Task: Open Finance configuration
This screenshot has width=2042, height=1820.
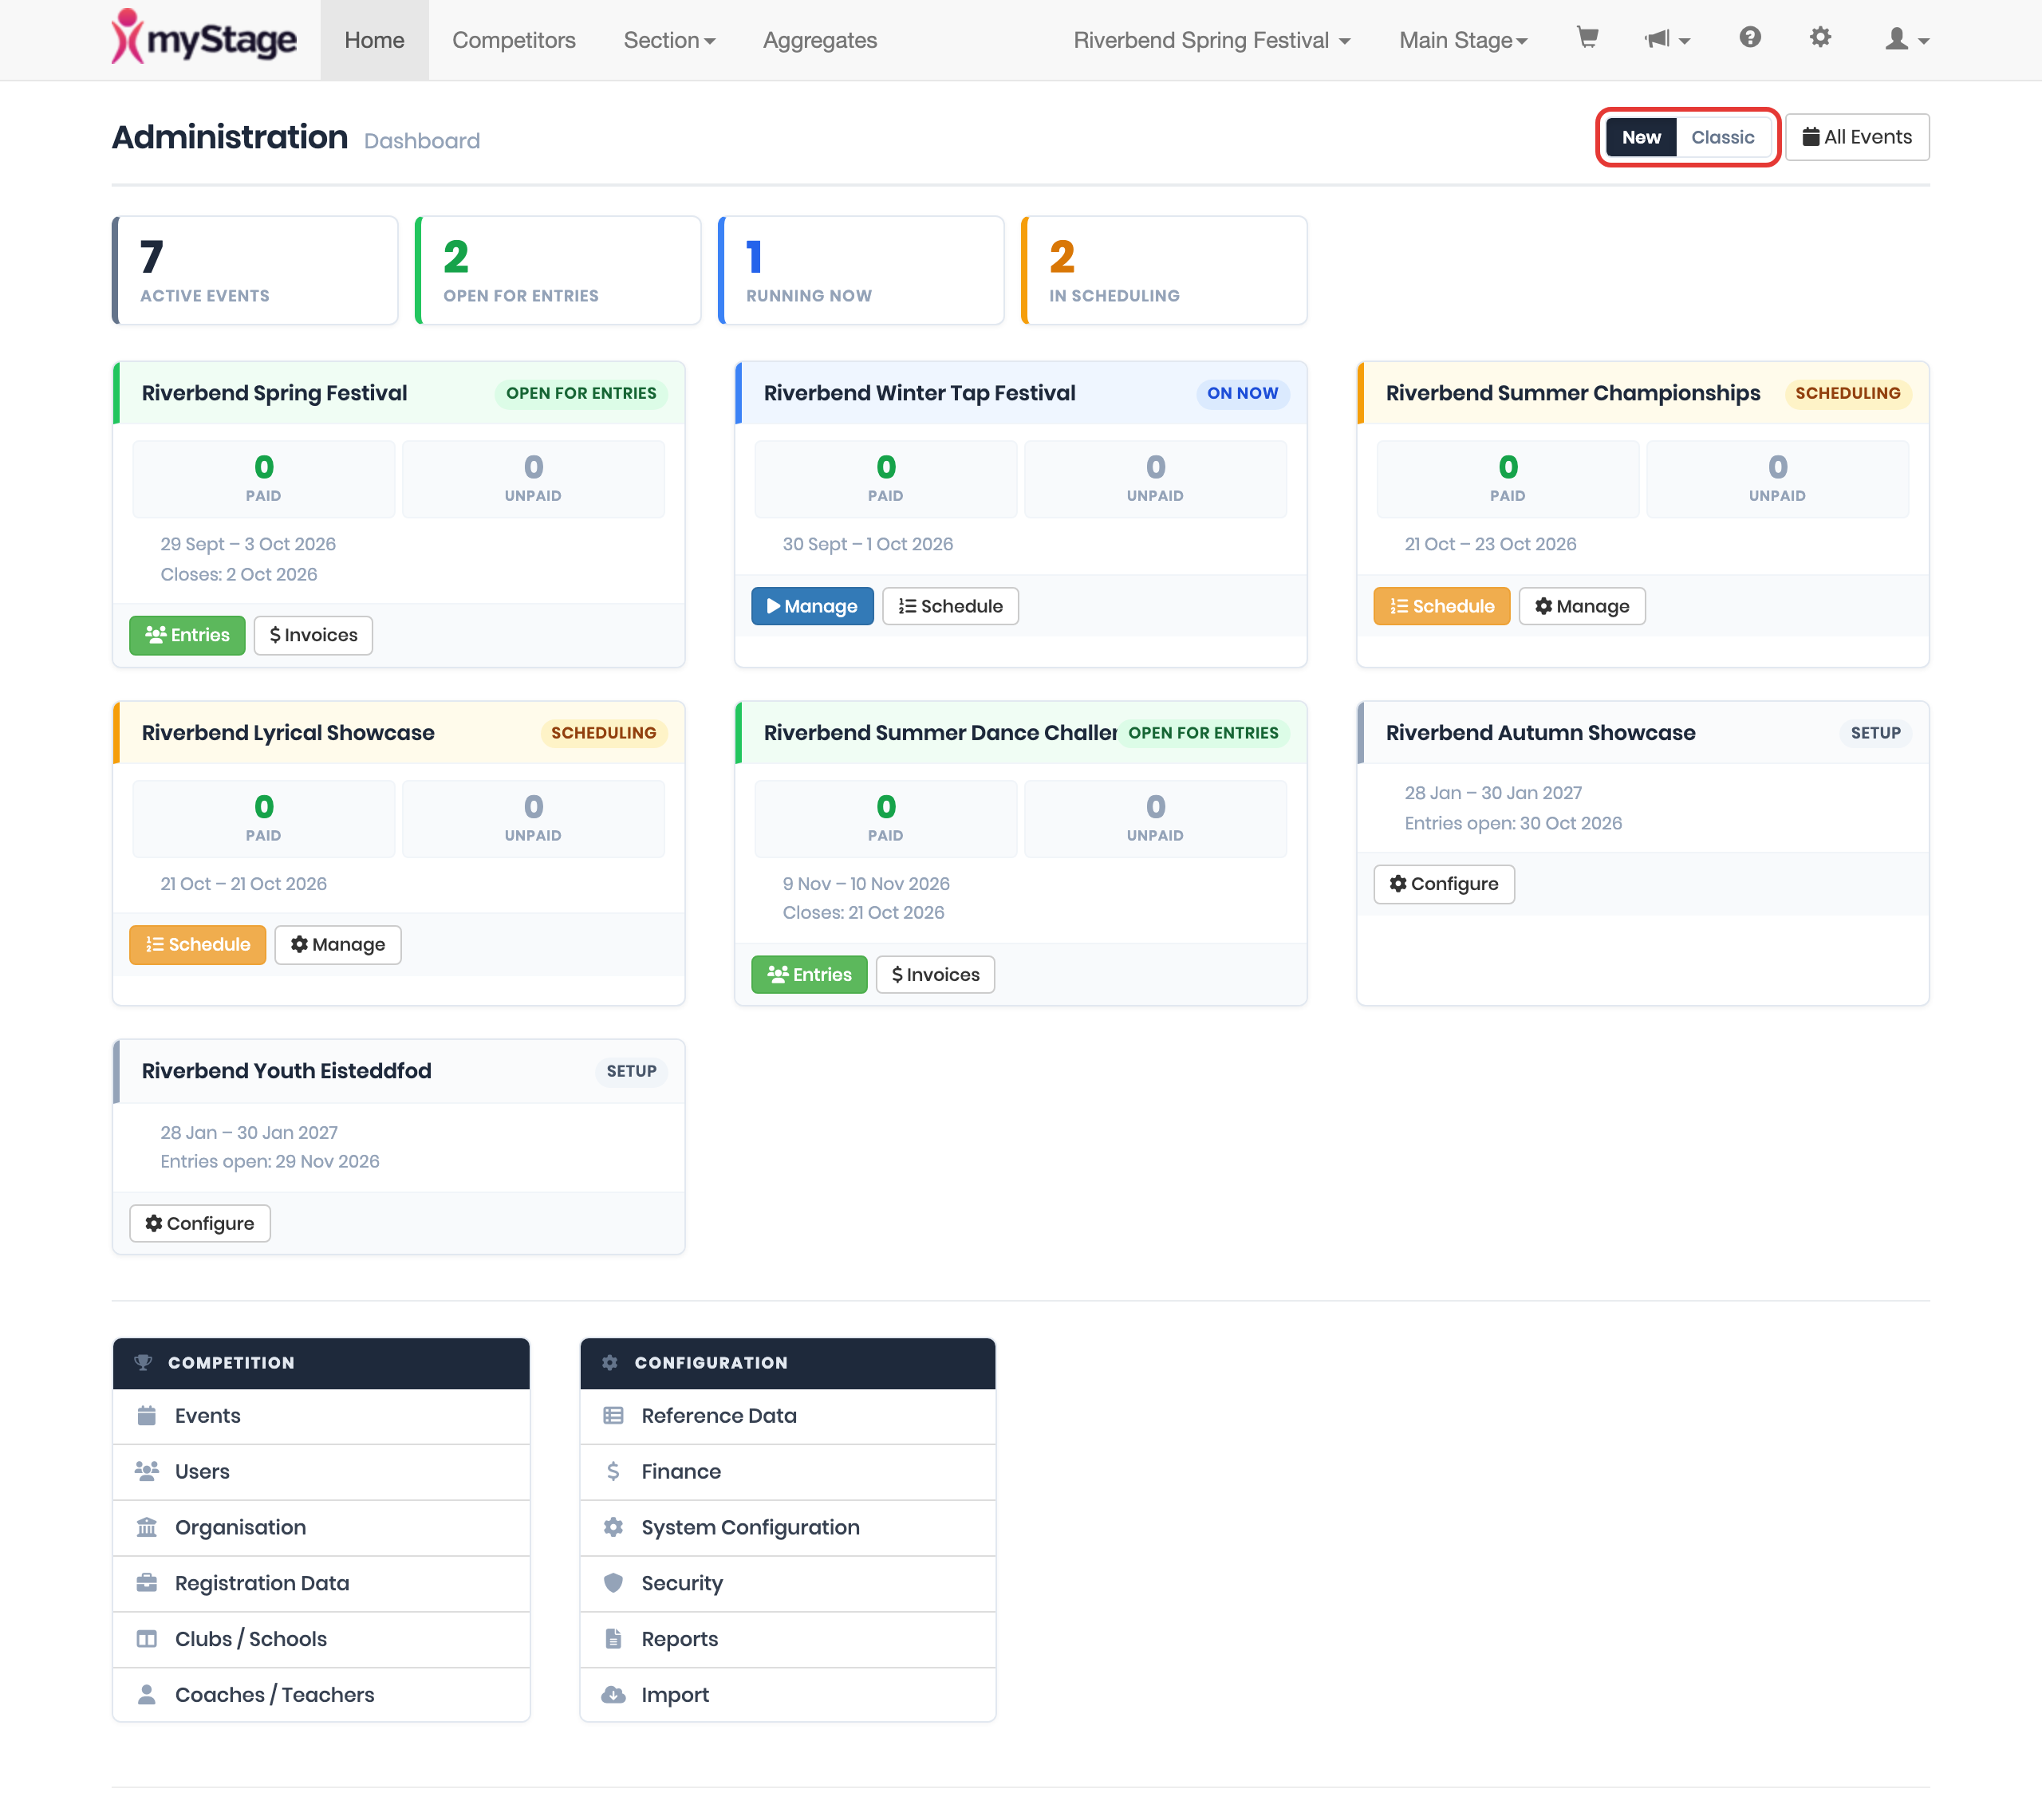Action: [788, 1472]
